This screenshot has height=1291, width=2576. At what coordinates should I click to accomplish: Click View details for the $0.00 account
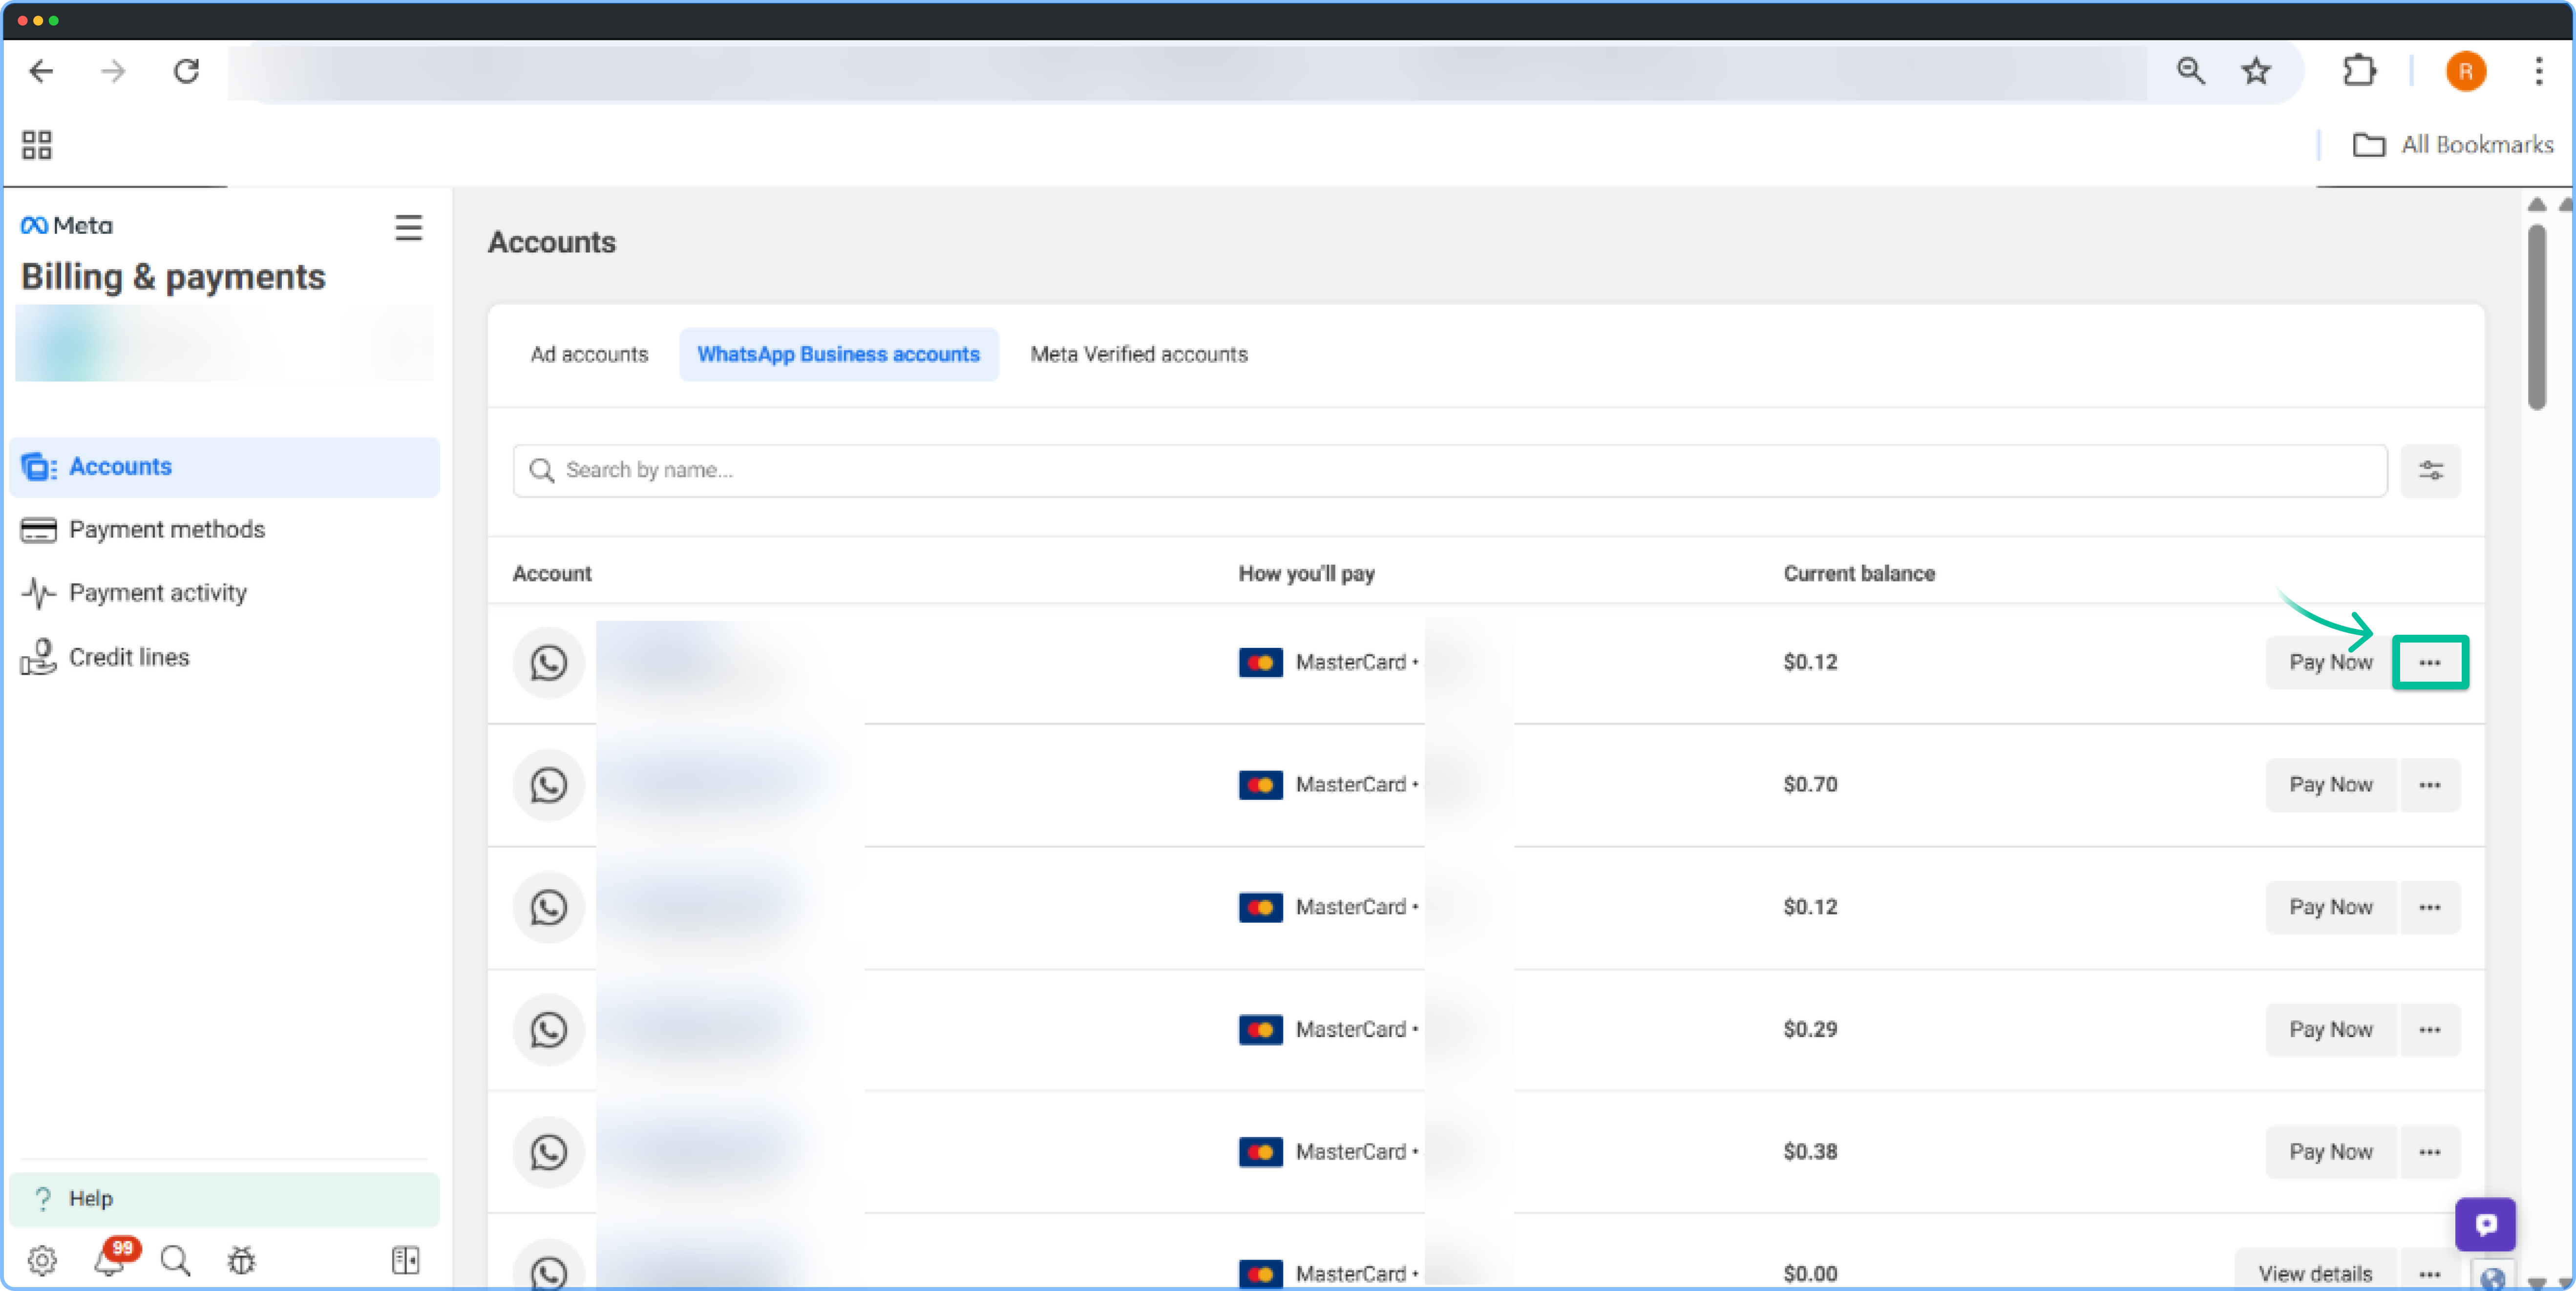tap(2314, 1273)
